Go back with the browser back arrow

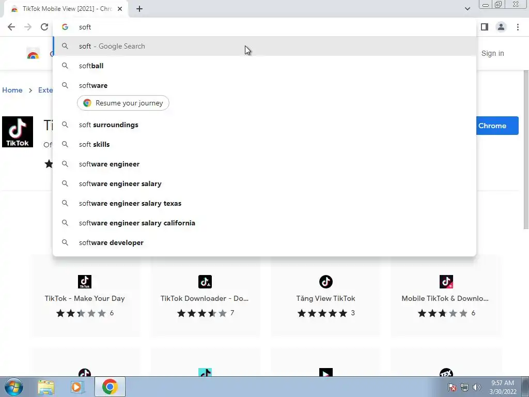[x=11, y=27]
